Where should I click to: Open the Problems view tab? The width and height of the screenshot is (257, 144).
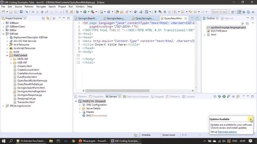tap(173, 96)
